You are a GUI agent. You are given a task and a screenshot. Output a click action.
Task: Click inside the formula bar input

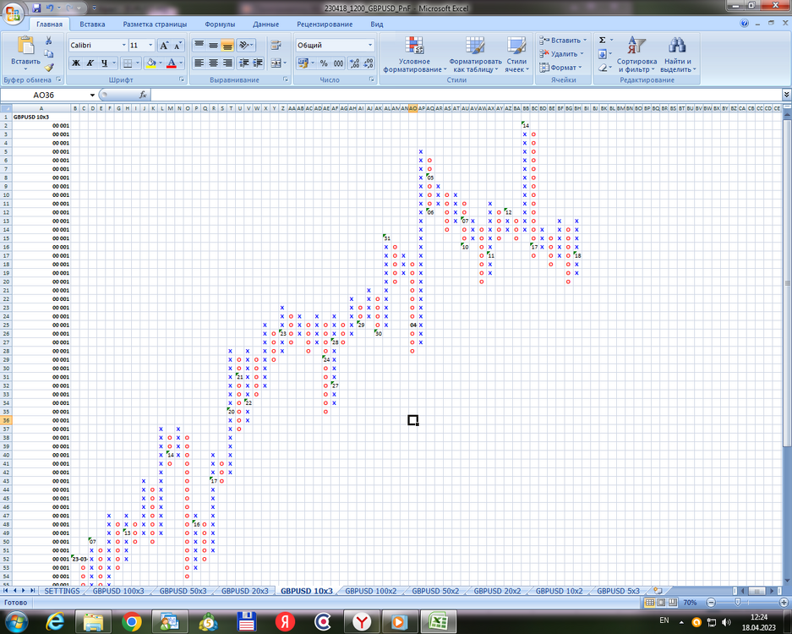pos(465,95)
